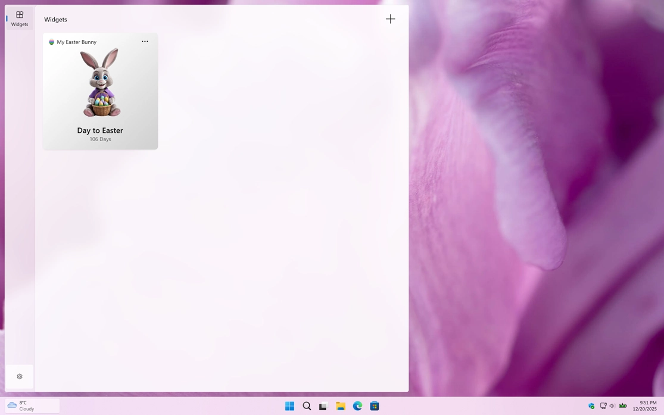Open the My Easter Bunny widget options menu
Screen dimensions: 664x415
(145, 41)
